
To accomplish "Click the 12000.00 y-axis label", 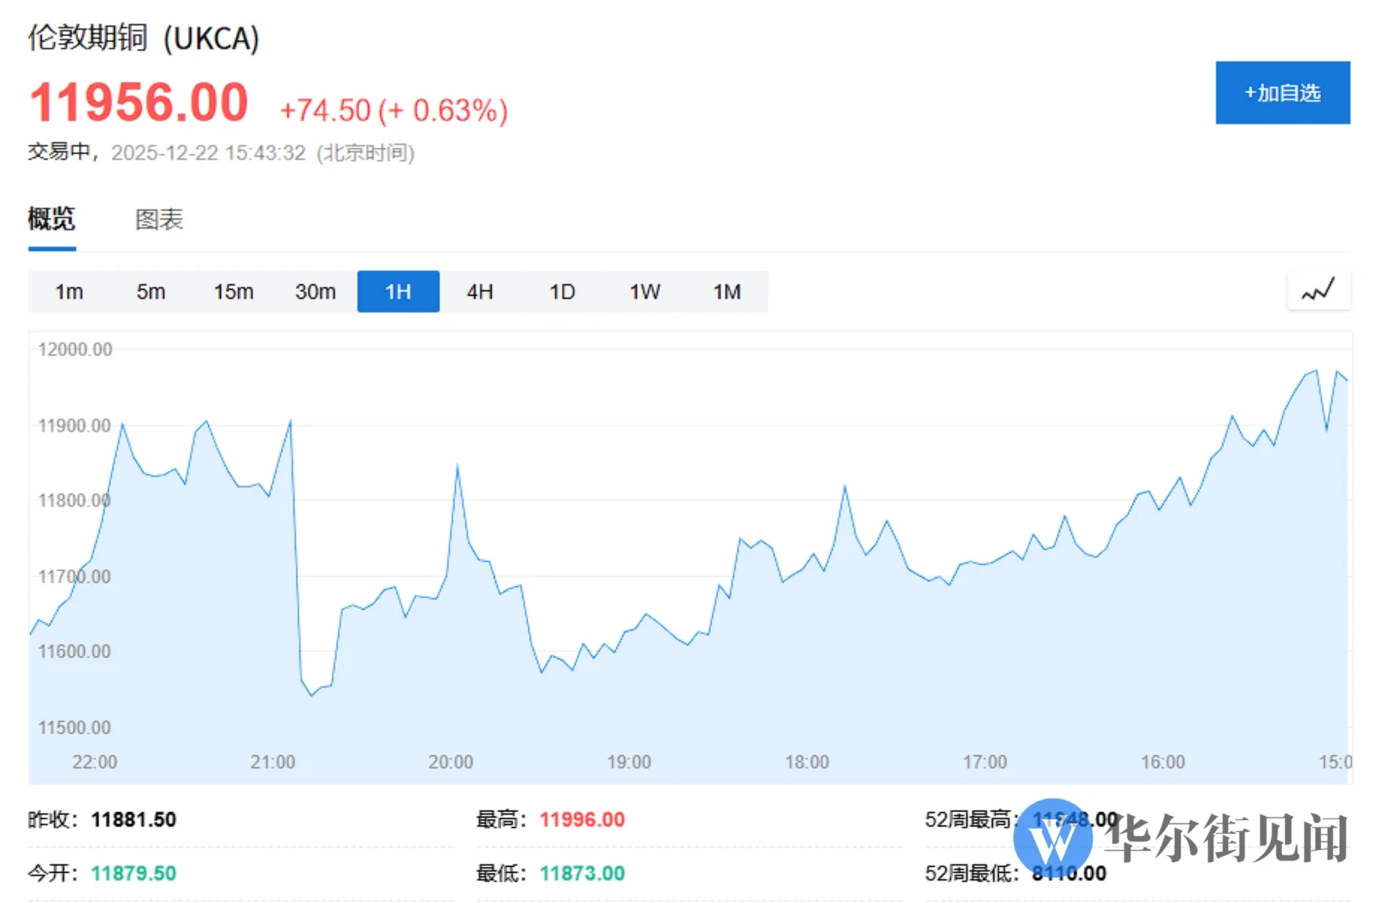I will (x=75, y=349).
